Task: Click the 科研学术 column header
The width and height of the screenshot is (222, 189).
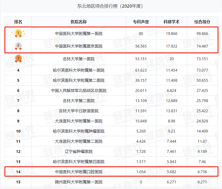Action: click(172, 22)
